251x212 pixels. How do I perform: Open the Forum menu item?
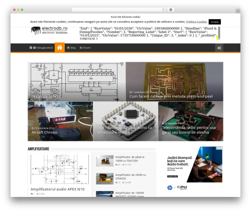[x=85, y=48]
